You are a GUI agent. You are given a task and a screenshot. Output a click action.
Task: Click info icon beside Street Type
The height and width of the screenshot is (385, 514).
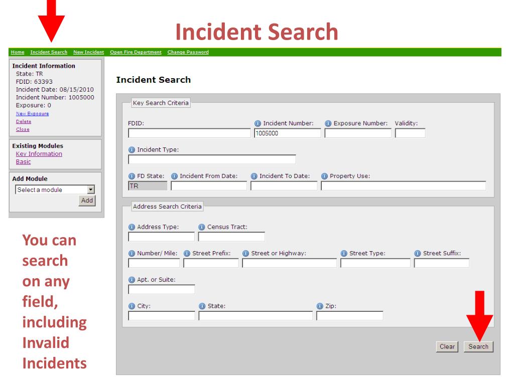point(344,253)
